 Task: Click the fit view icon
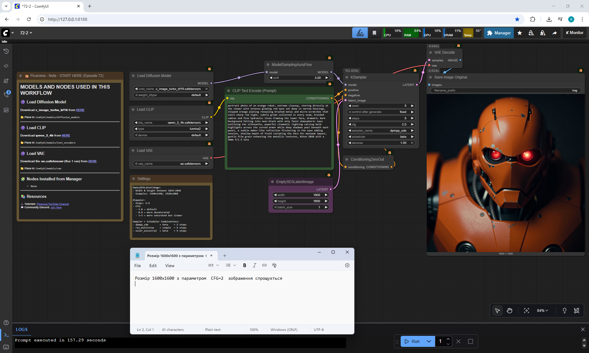point(526,311)
